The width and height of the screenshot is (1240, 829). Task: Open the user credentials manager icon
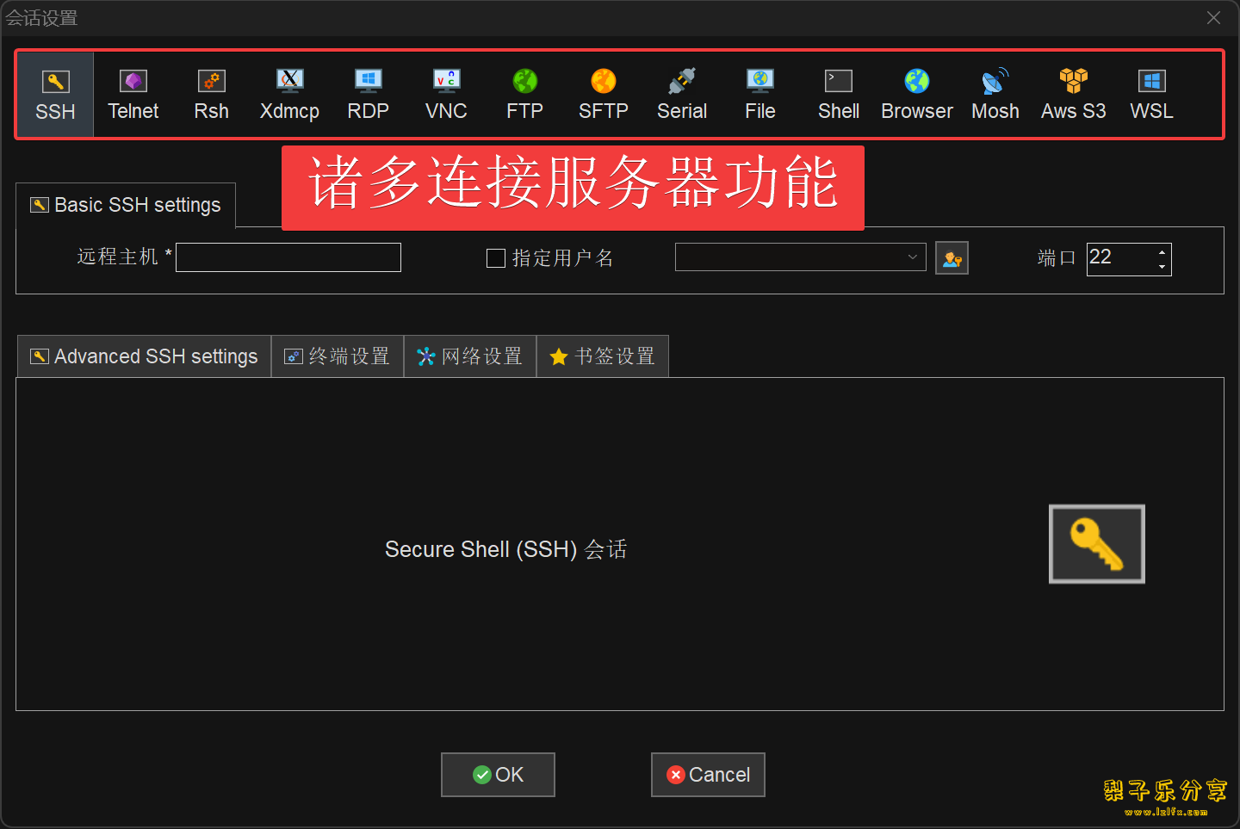pos(952,258)
